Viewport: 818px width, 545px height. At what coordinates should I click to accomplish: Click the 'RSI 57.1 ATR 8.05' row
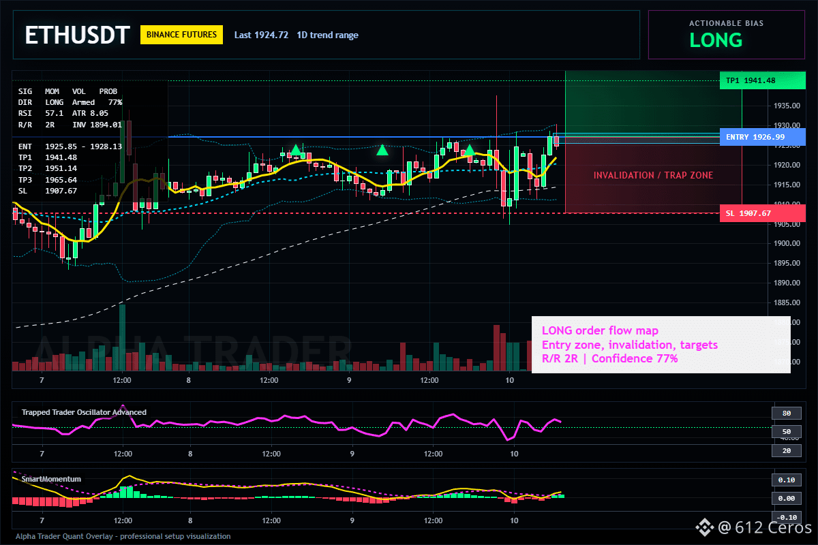(x=63, y=113)
